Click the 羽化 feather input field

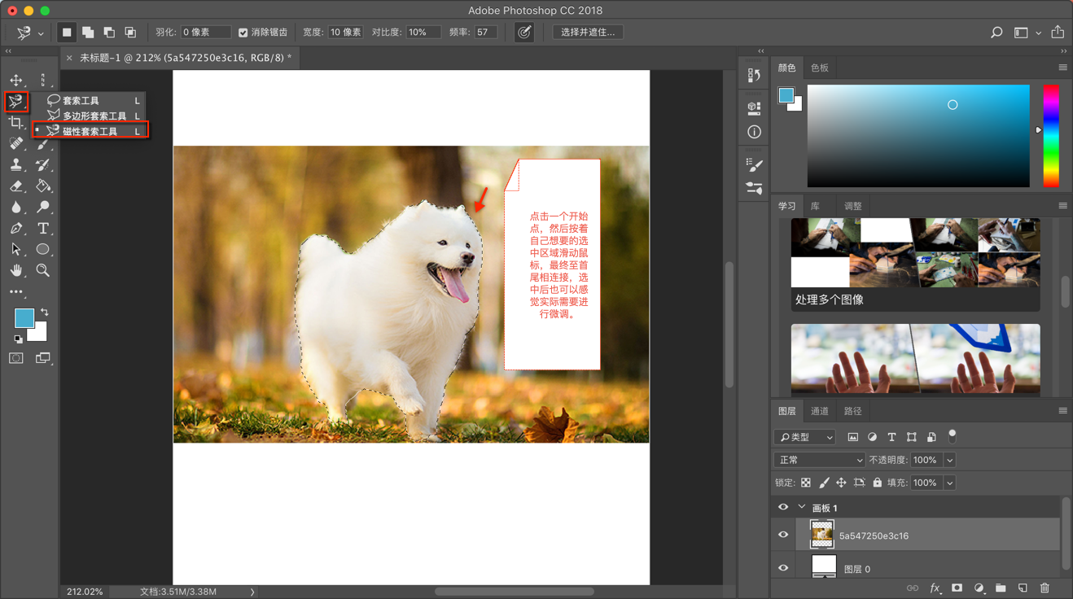tap(205, 33)
